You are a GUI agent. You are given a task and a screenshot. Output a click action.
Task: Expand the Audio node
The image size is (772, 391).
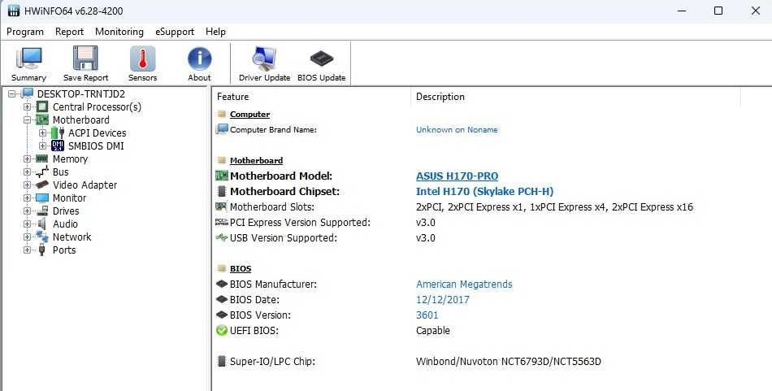point(27,224)
